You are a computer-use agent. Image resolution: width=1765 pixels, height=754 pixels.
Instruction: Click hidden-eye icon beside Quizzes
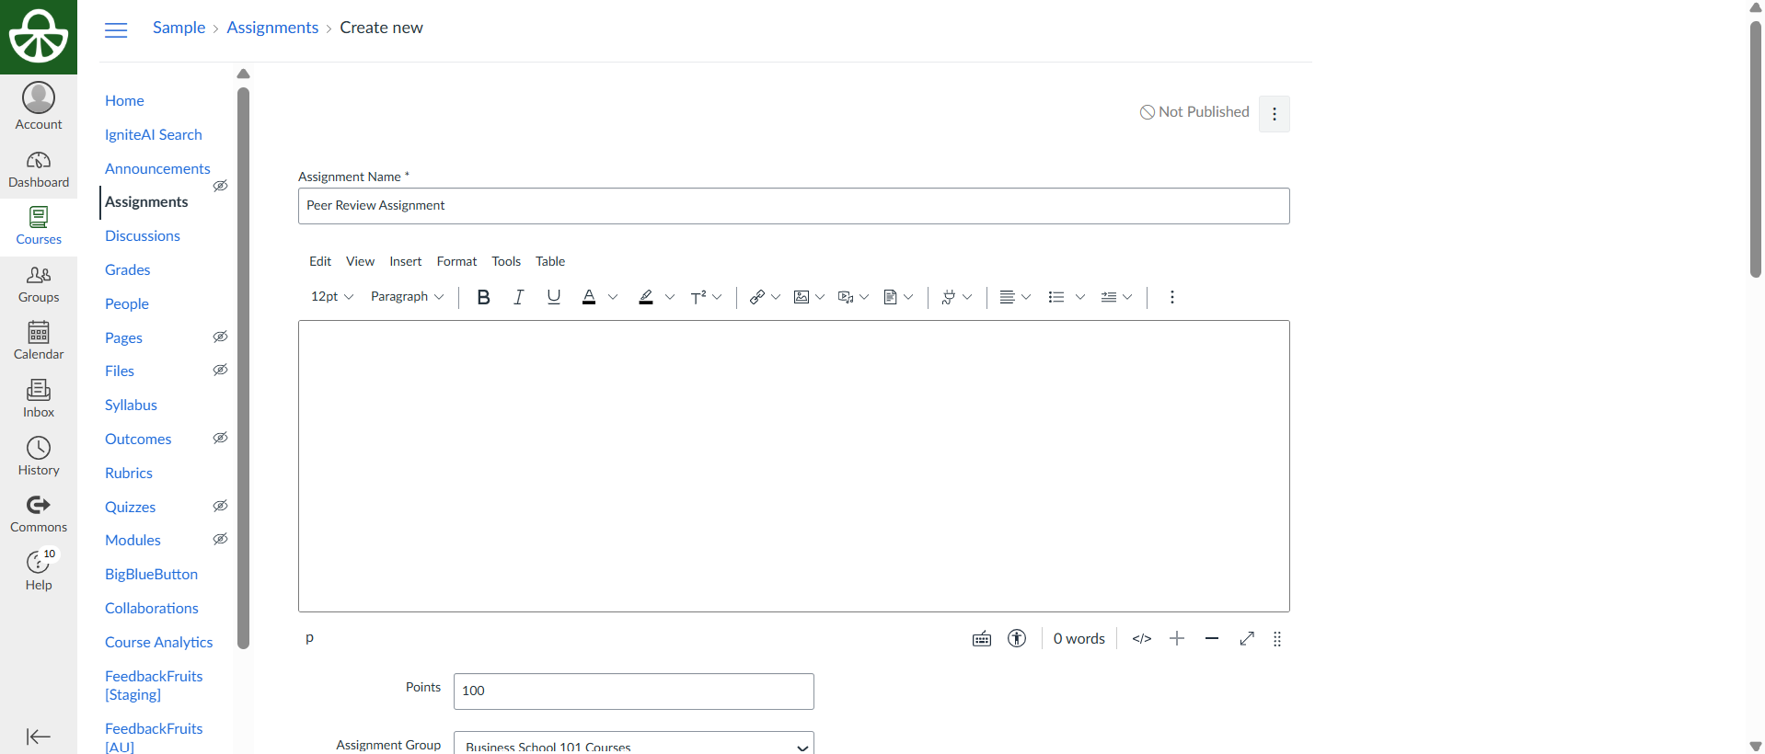[x=220, y=506]
